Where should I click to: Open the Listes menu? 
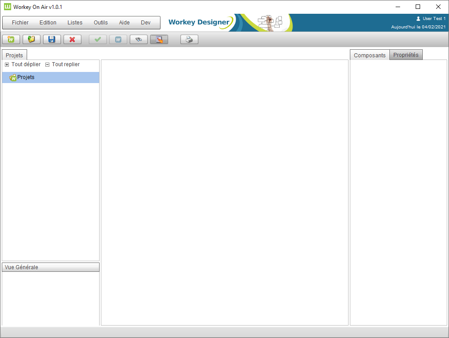(75, 23)
